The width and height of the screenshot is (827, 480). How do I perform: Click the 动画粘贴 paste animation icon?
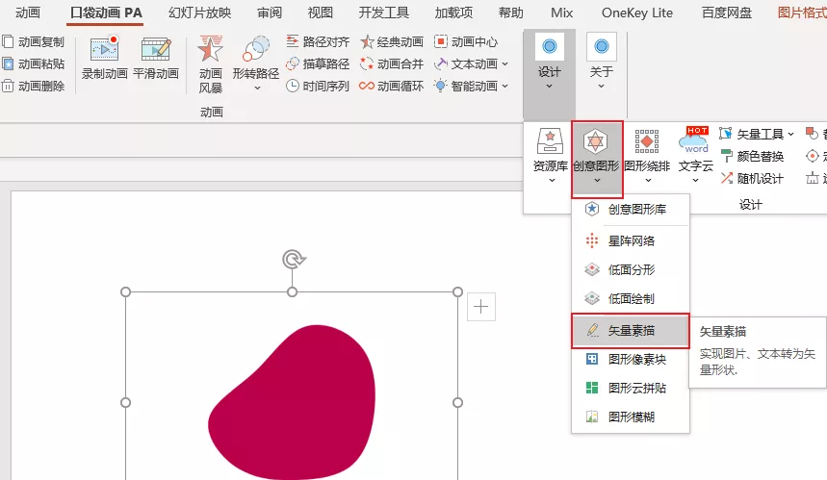[8, 63]
